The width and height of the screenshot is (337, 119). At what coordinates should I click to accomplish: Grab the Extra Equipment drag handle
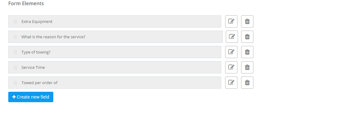tap(15, 22)
